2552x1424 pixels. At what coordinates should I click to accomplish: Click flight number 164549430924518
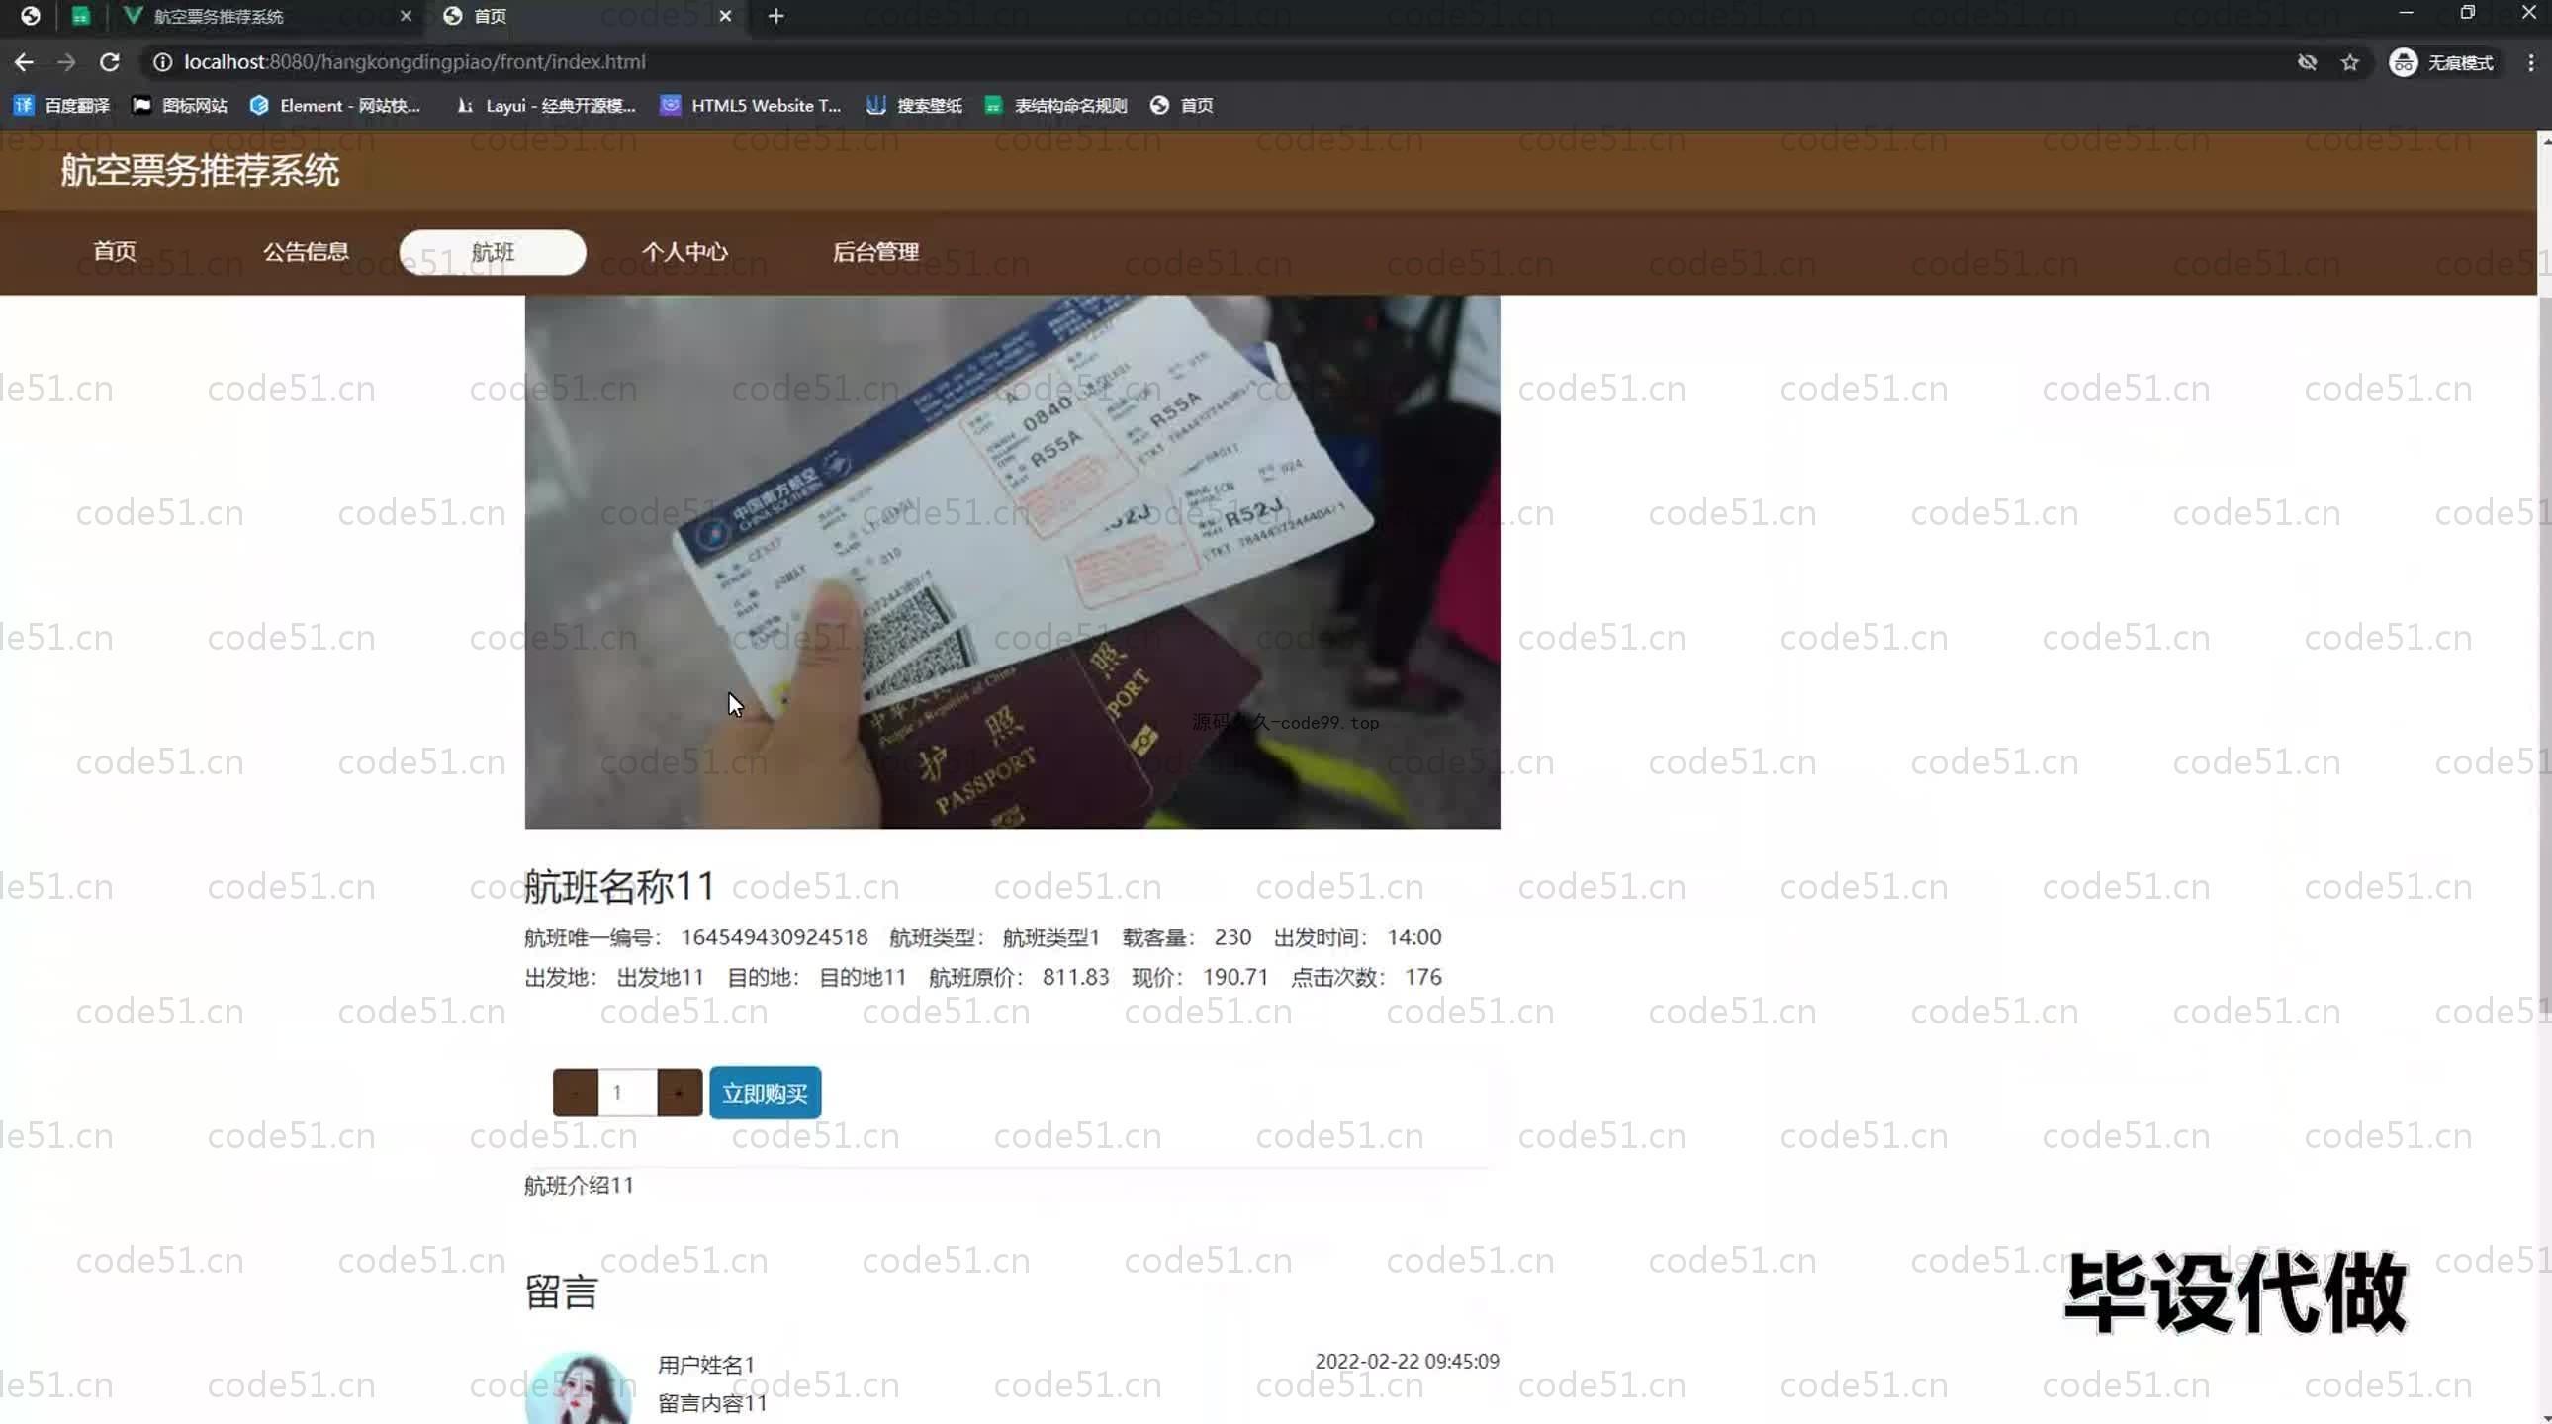[x=774, y=936]
